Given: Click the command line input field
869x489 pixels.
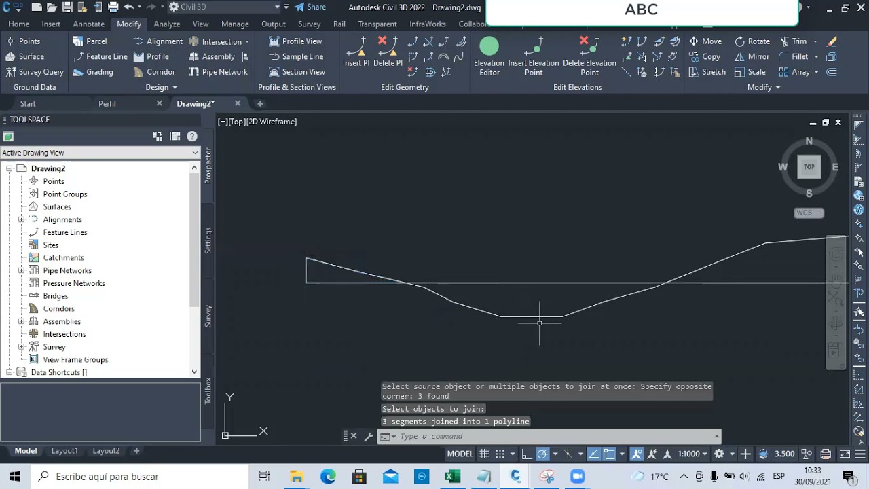Looking at the screenshot, I should click(x=555, y=437).
